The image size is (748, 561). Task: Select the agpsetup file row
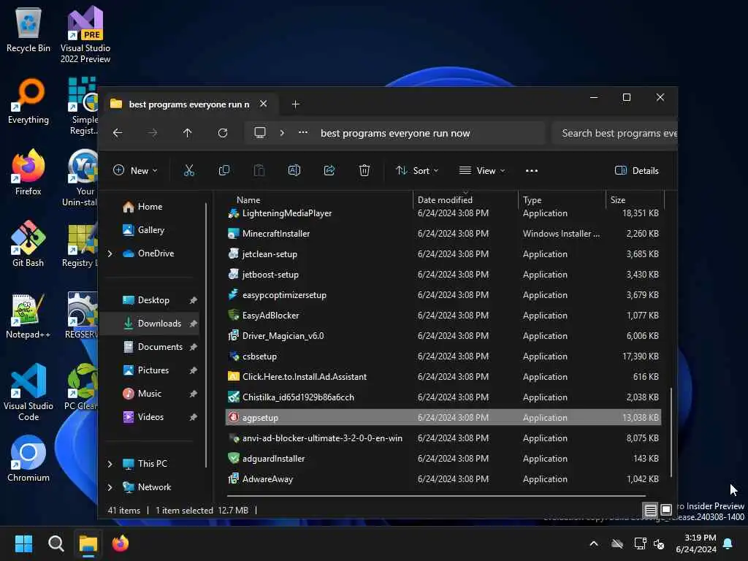pyautogui.click(x=443, y=417)
